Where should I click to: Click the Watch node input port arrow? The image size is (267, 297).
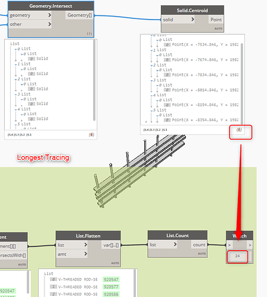[x=230, y=245]
